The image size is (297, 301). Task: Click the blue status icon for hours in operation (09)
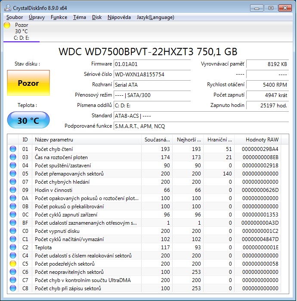[x=13, y=190]
